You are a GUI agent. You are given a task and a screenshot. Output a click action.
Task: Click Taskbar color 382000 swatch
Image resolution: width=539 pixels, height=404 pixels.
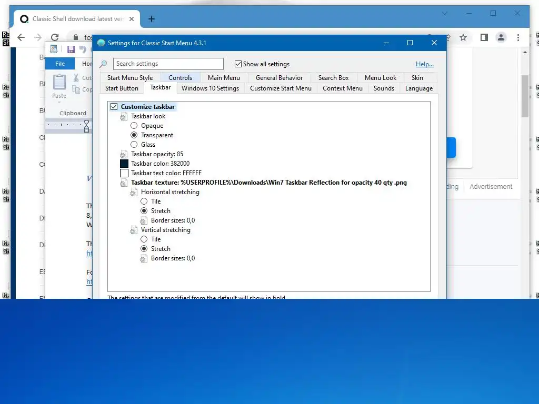pyautogui.click(x=124, y=164)
